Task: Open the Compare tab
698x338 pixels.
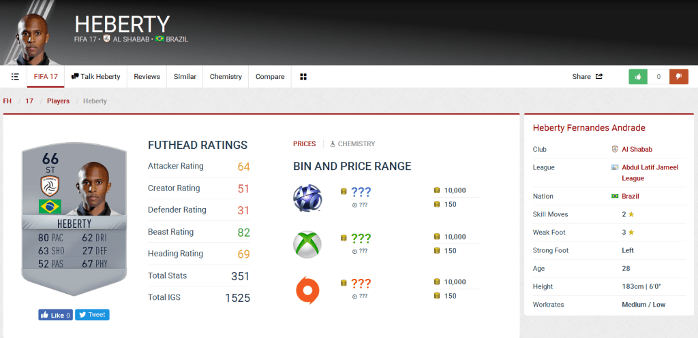Action: tap(270, 77)
